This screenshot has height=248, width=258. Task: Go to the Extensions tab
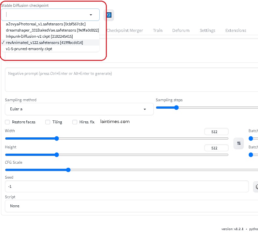(236, 31)
